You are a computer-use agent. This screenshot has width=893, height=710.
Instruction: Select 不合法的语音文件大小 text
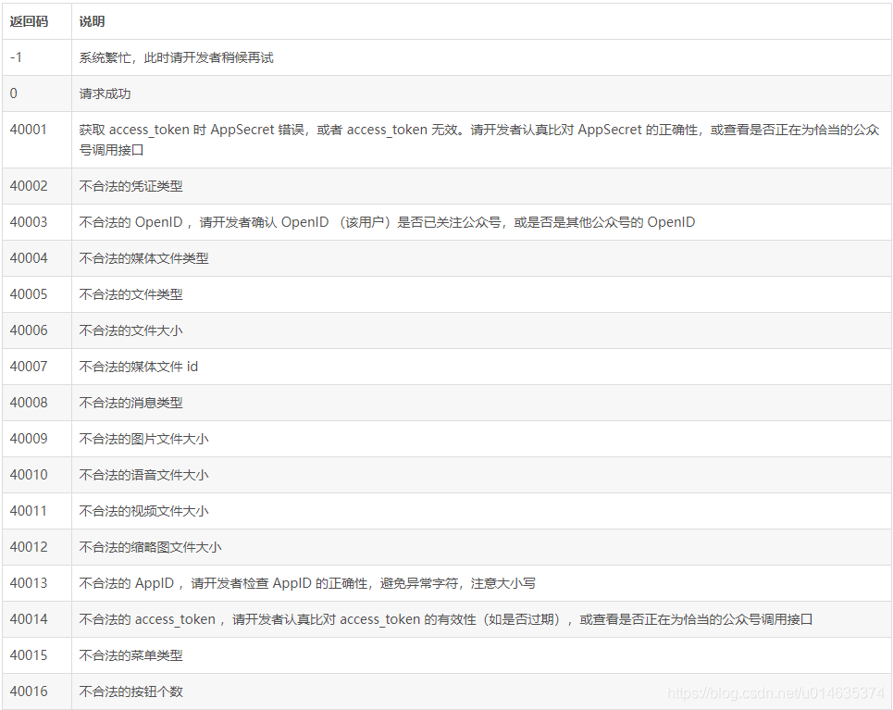(x=144, y=475)
